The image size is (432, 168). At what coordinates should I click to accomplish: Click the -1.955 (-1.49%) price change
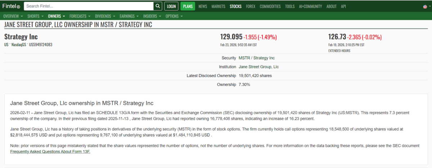tap(260, 37)
